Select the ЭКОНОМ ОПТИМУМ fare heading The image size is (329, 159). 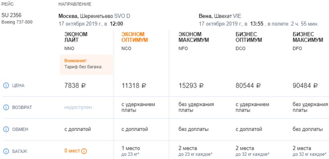tap(134, 37)
